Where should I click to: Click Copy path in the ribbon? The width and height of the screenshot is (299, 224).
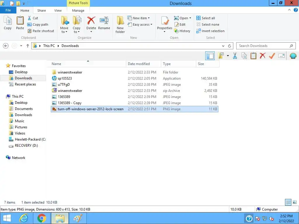38,24
